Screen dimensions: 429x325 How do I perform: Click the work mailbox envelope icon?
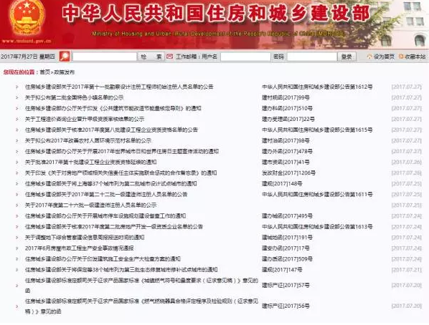[169, 57]
